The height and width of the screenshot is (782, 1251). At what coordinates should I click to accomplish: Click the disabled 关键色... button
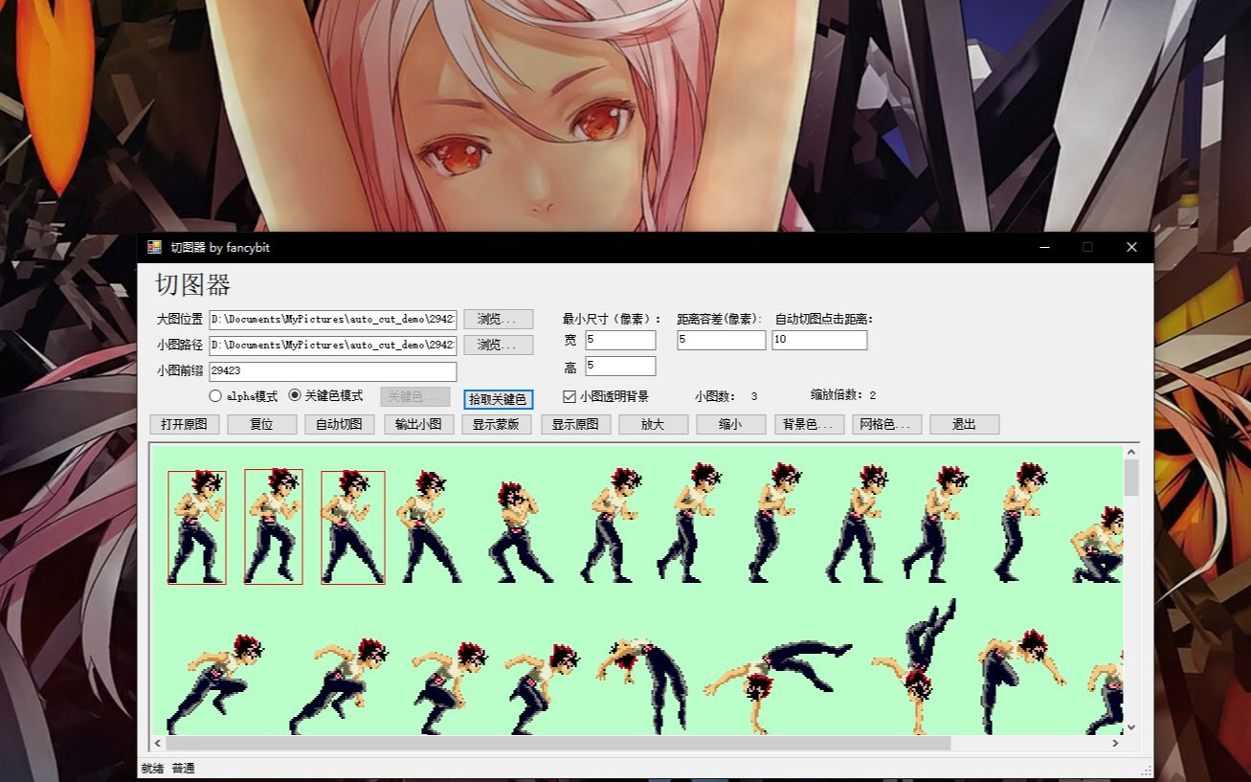tap(414, 396)
